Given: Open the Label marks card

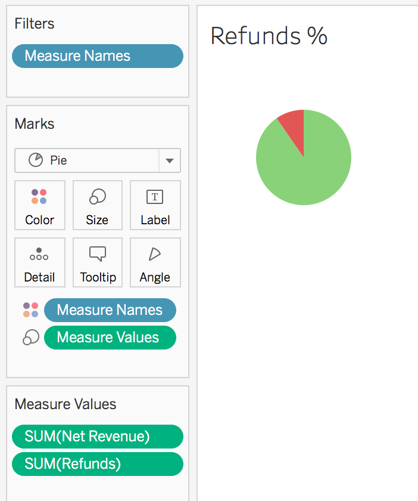Looking at the screenshot, I should [x=155, y=205].
